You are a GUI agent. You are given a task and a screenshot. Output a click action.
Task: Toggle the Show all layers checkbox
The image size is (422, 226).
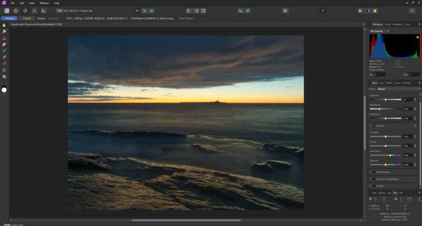click(x=177, y=18)
